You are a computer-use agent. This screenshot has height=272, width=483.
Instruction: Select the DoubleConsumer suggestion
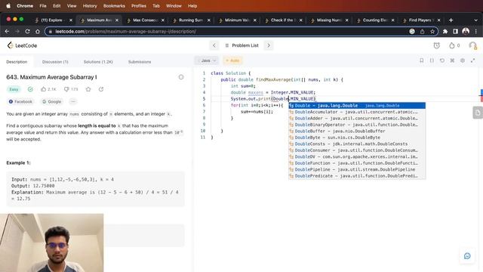click(357, 150)
